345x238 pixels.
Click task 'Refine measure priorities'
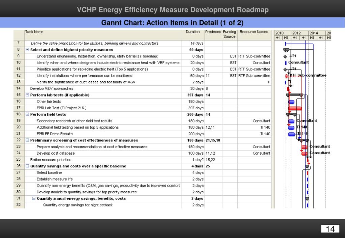(51, 160)
